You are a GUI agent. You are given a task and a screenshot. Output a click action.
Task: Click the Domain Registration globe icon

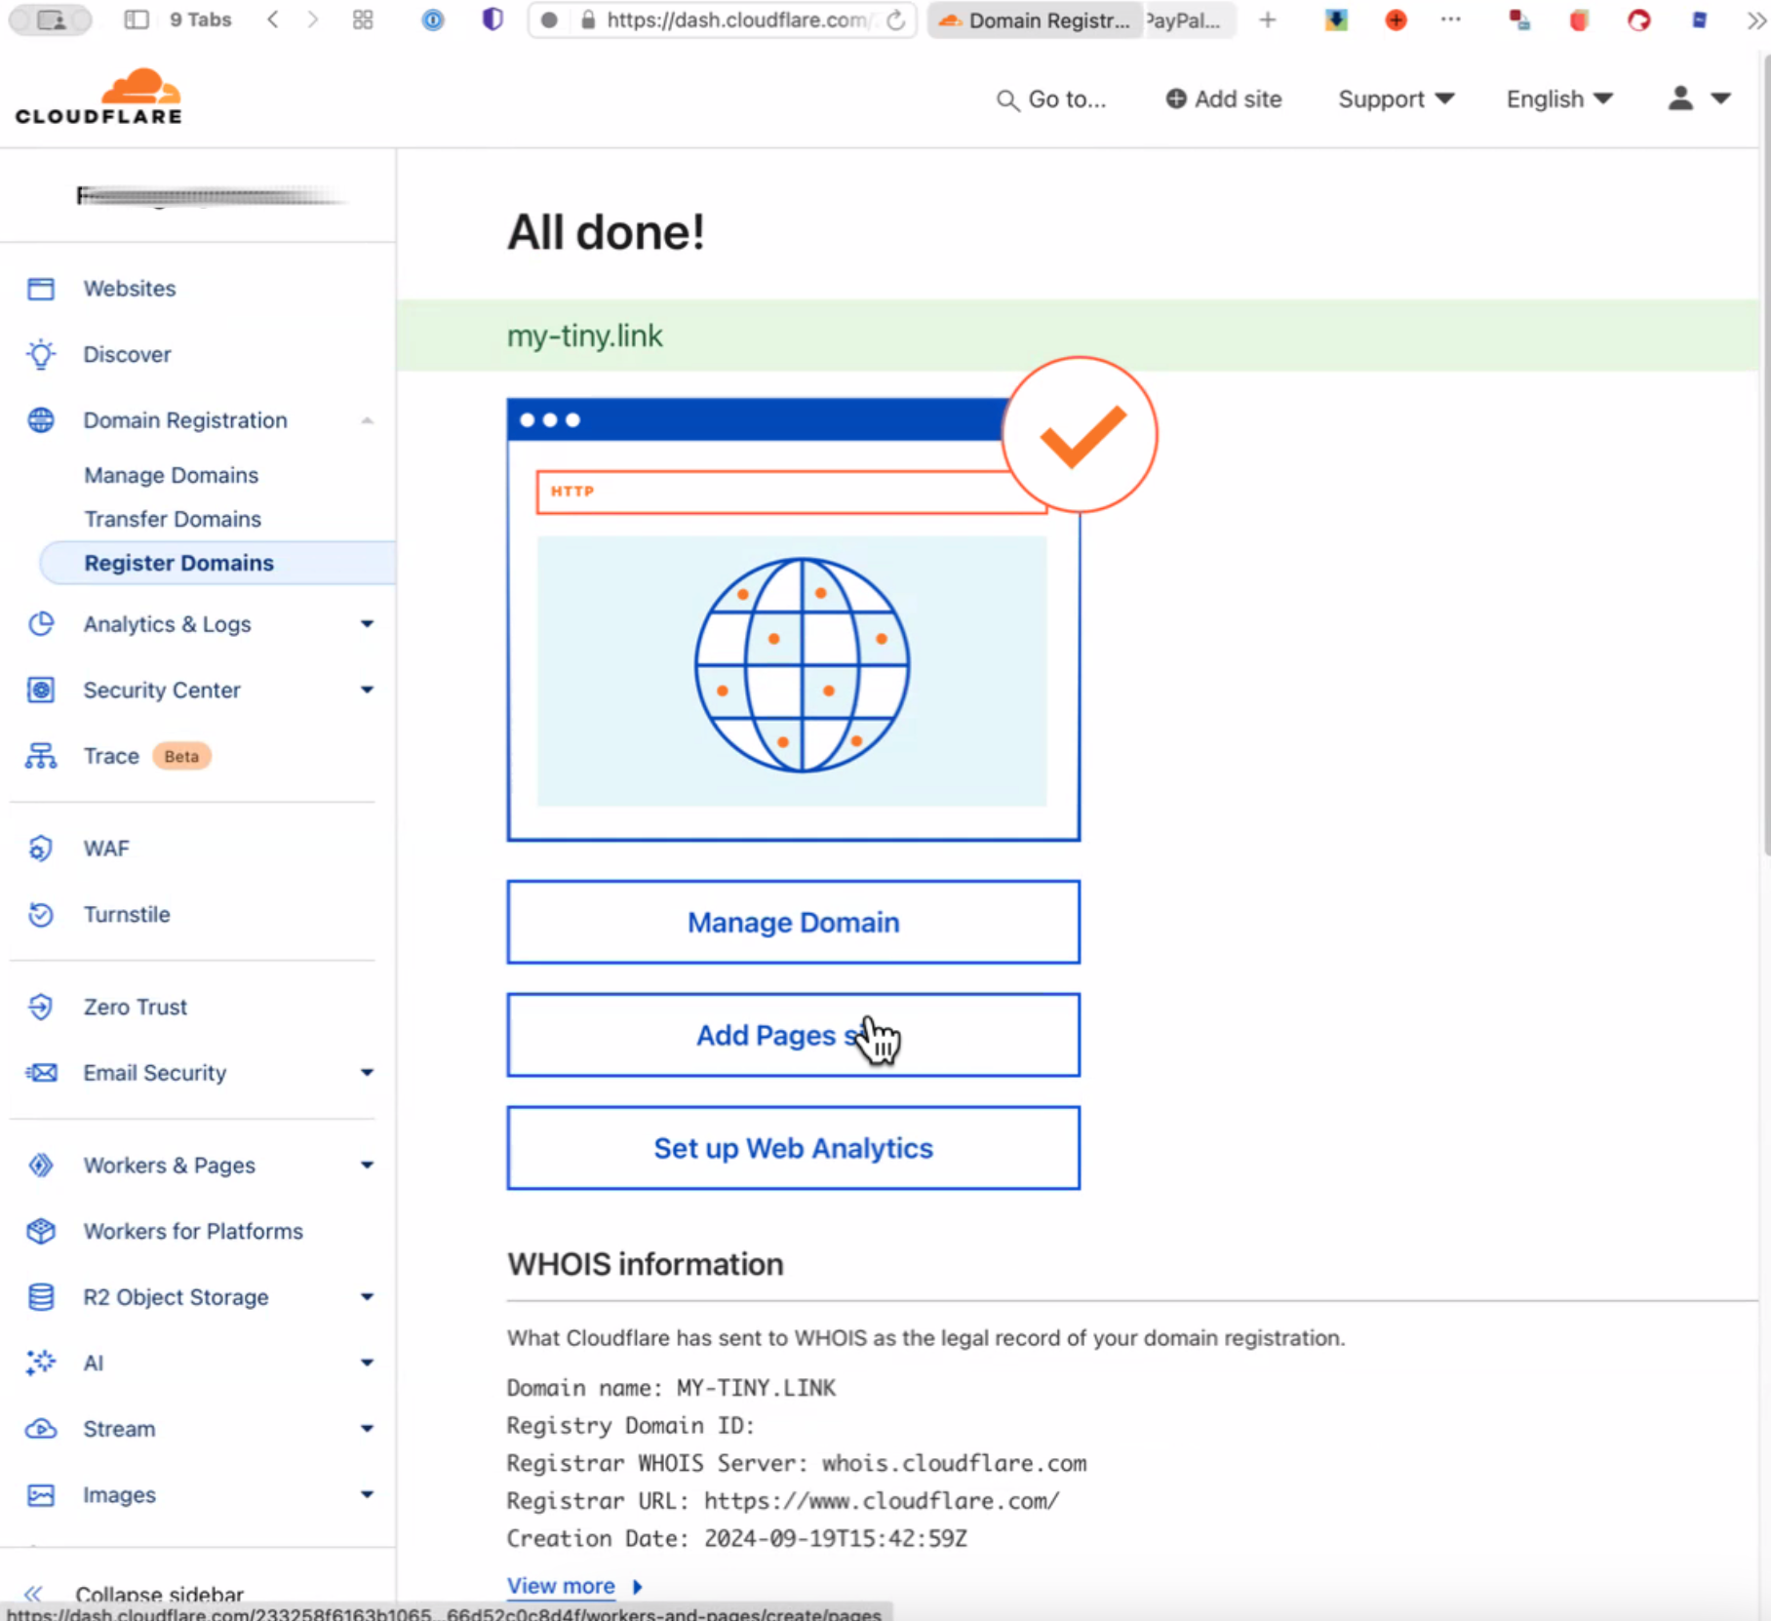pos(41,420)
